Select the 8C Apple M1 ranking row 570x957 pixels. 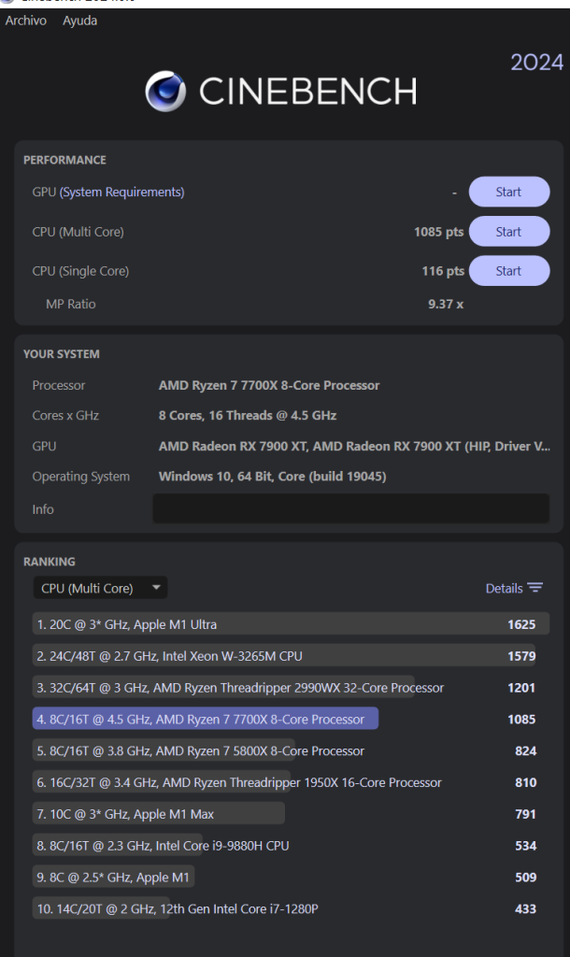coord(291,877)
